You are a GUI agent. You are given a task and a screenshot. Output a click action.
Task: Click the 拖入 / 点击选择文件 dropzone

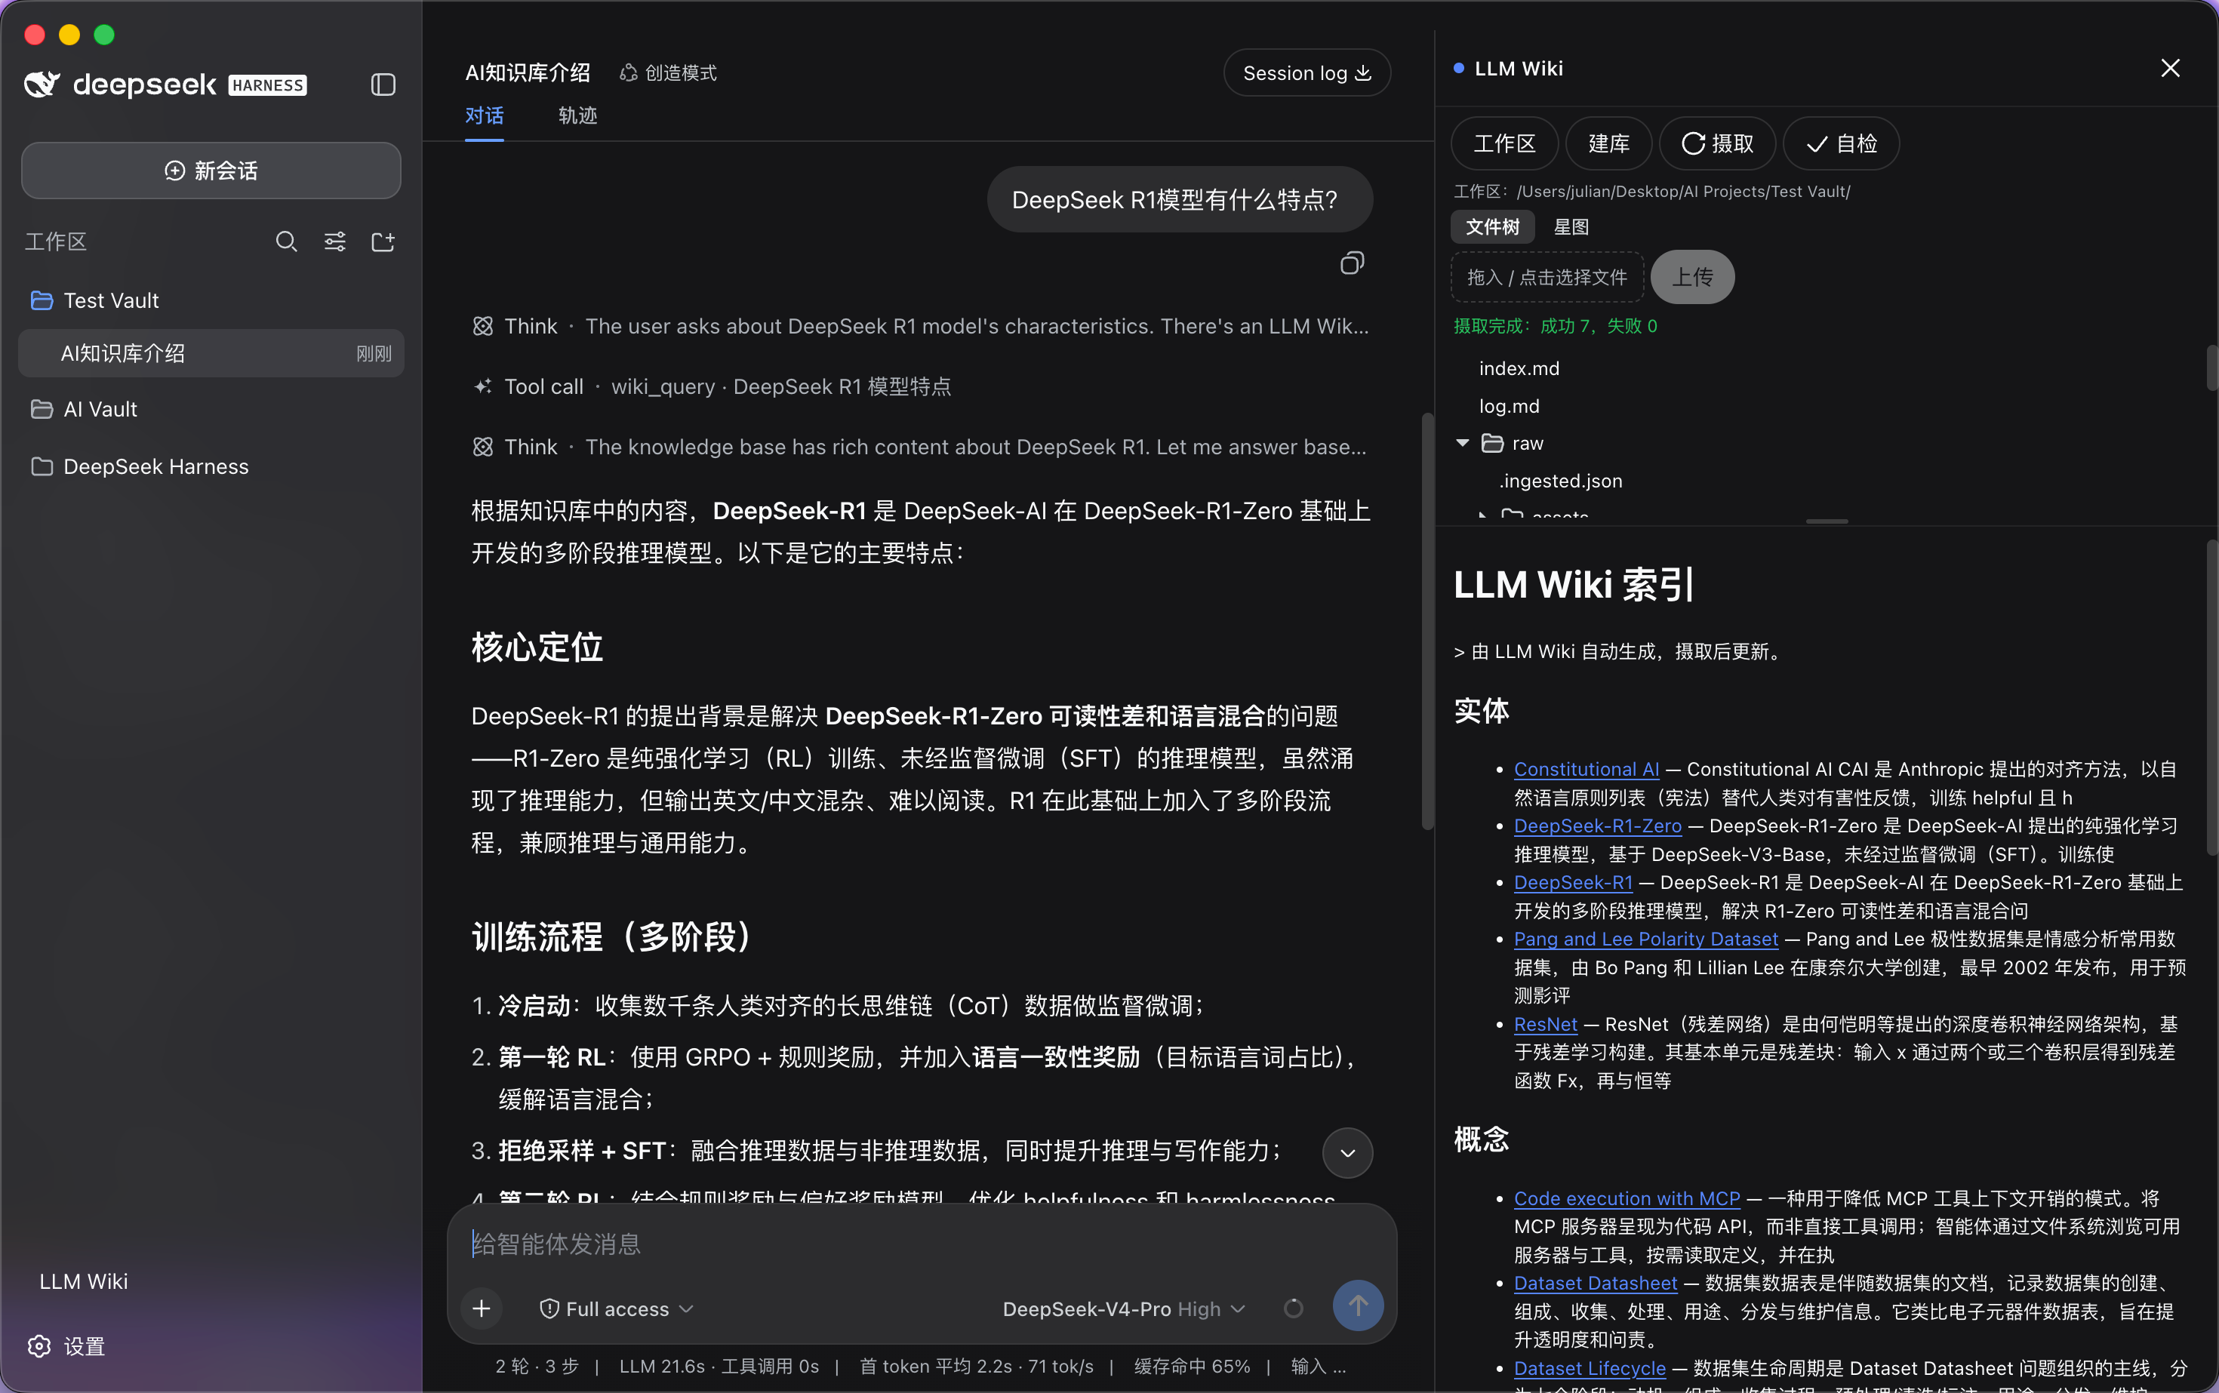point(1547,277)
